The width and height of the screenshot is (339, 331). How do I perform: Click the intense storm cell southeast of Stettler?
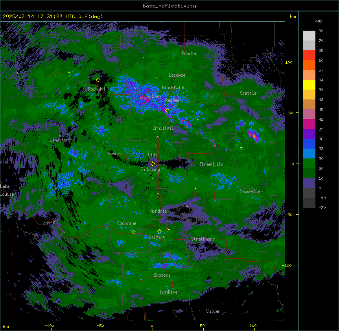pyautogui.click(x=253, y=135)
